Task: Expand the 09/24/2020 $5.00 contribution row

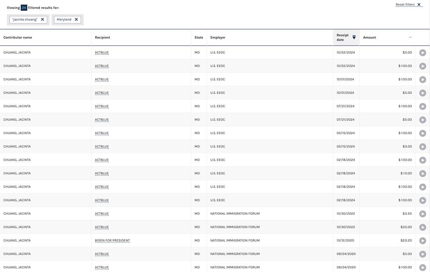Action: pos(422,254)
